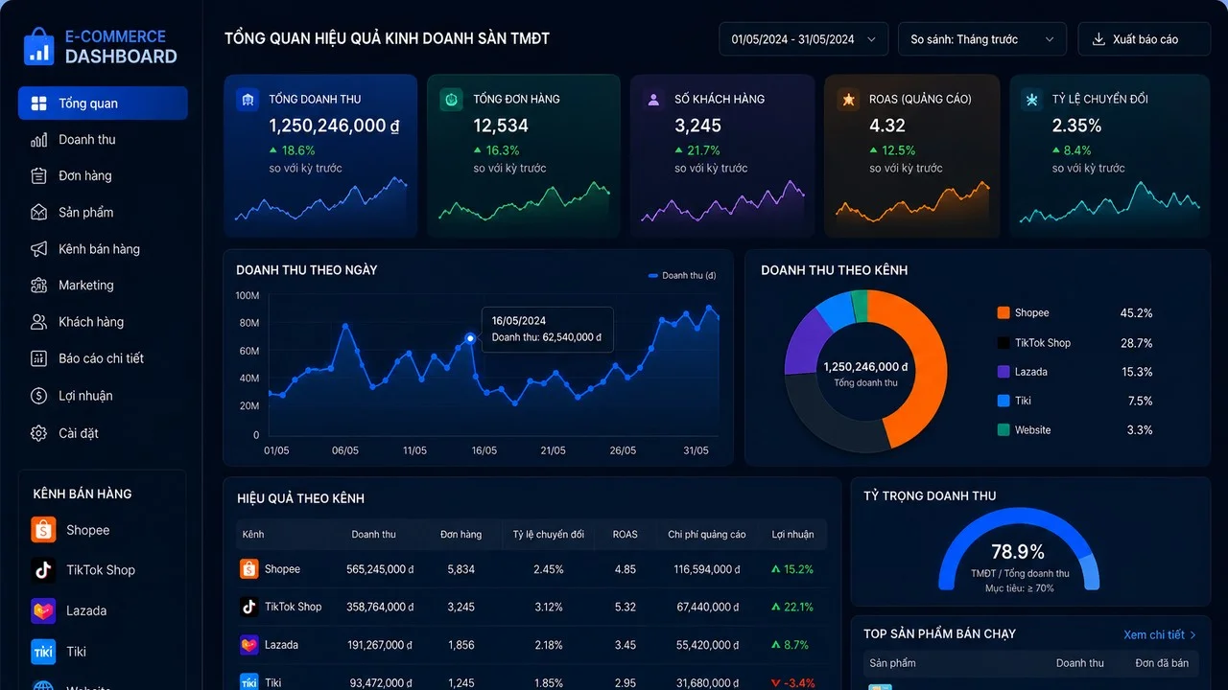Image resolution: width=1228 pixels, height=690 pixels.
Task: Open the Tổng quan menu item
Action: click(x=103, y=103)
